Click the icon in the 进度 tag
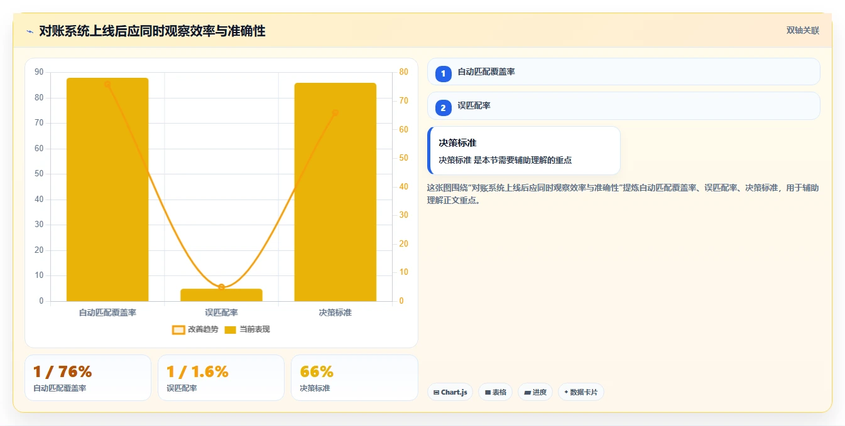Viewport: 845px width, 426px height. [x=527, y=392]
